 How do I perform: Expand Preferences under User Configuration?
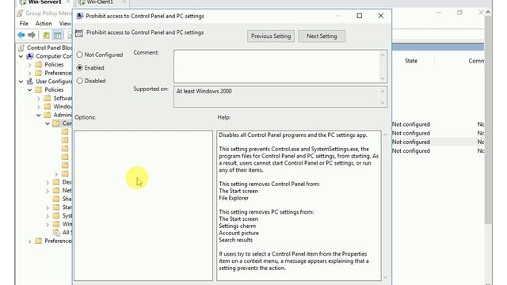(30, 241)
